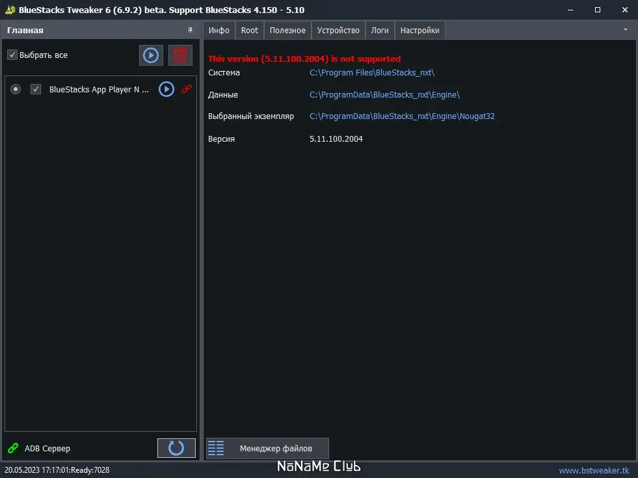
Task: Launch BlueStacks App Player N instance
Action: pos(166,89)
